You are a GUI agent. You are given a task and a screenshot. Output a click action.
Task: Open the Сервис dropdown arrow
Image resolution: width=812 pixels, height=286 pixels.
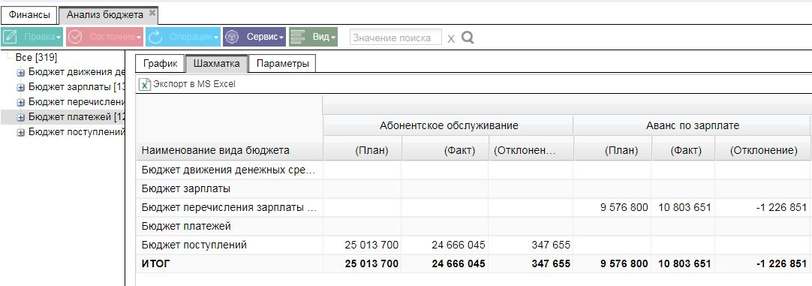click(x=281, y=38)
